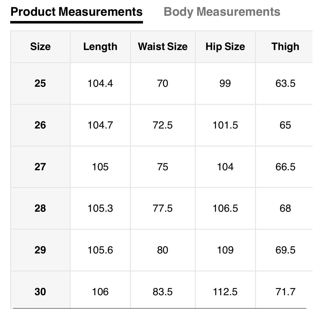Select the size 25 row label
This screenshot has height=309, width=323.
(40, 83)
